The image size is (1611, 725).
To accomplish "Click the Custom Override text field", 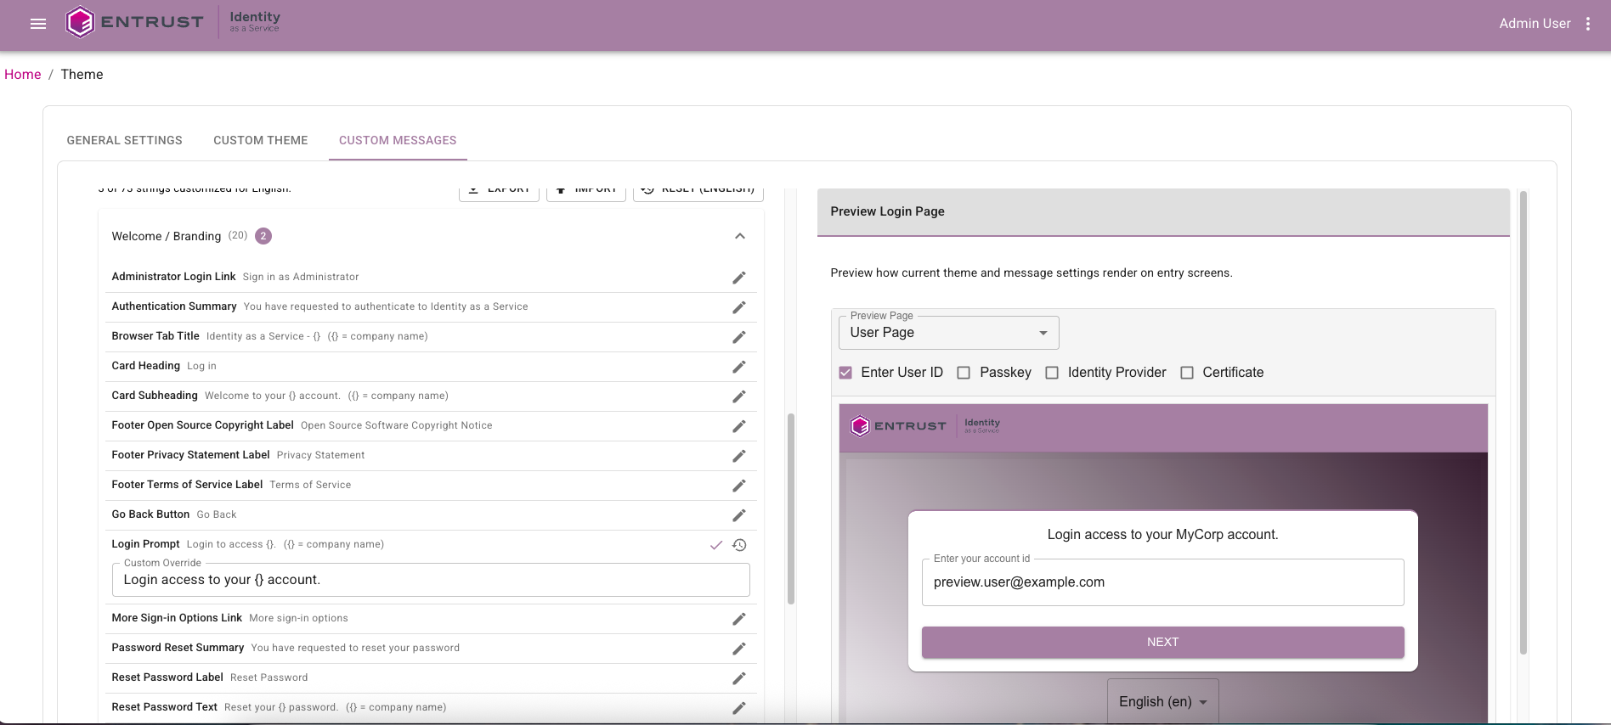I will pos(431,580).
